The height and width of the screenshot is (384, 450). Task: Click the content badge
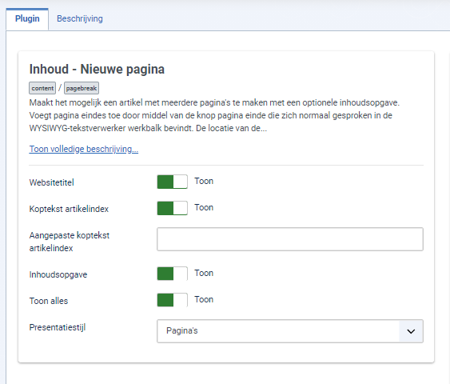point(42,88)
